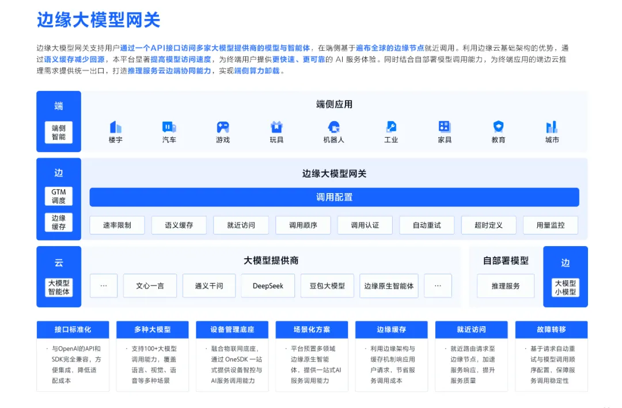
Task: Click the 边缘大模型网关 page title
Action: coord(98,20)
